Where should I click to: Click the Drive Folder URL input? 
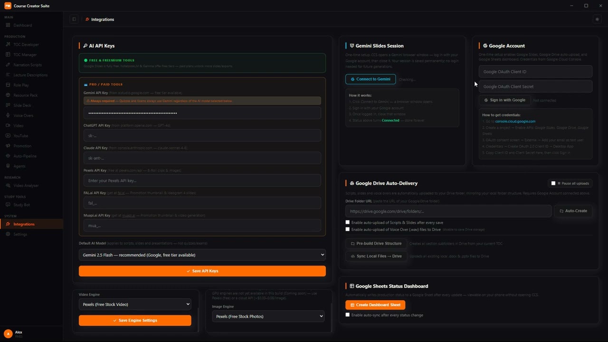(x=448, y=211)
